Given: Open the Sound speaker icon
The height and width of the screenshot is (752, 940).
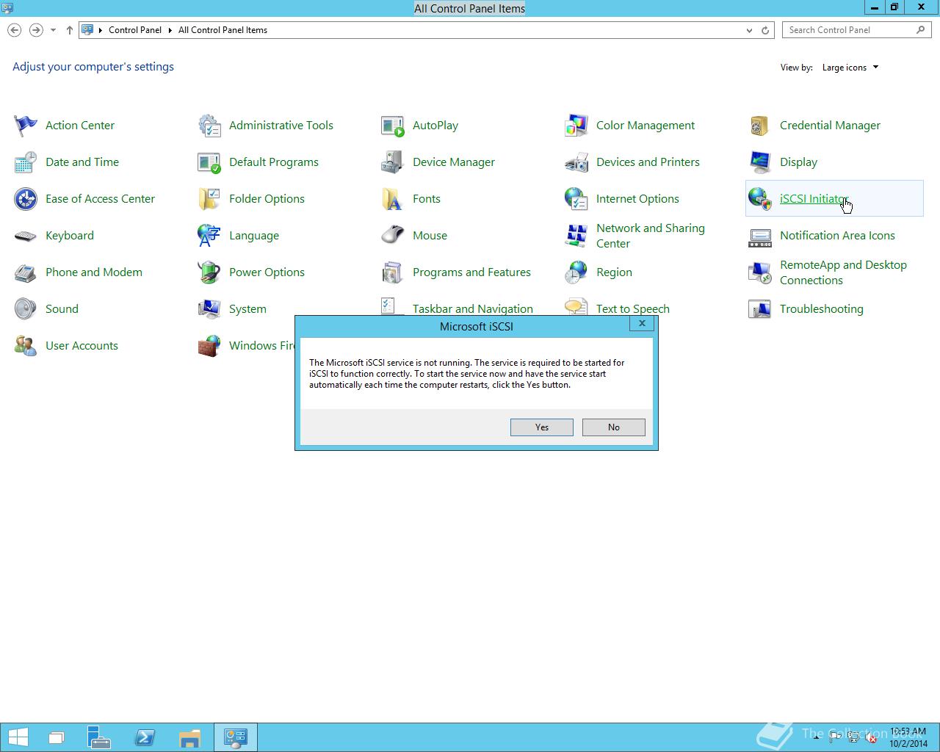Looking at the screenshot, I should pos(26,309).
